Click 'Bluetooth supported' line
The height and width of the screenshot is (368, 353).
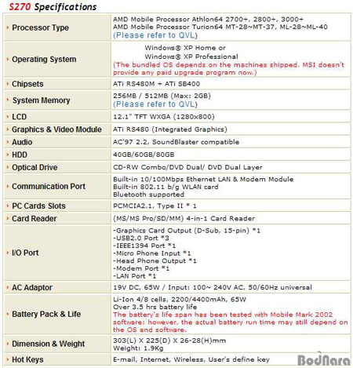point(148,195)
